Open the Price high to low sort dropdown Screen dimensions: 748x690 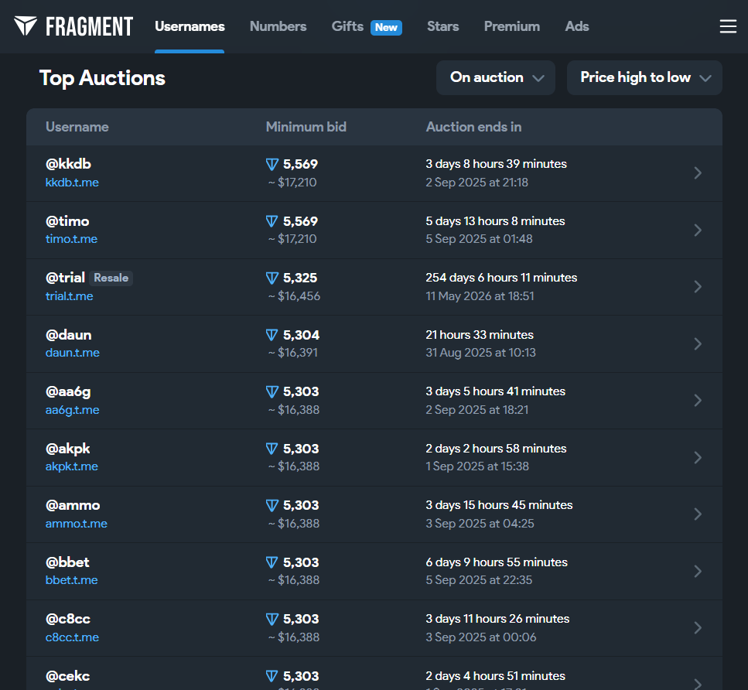click(x=644, y=77)
